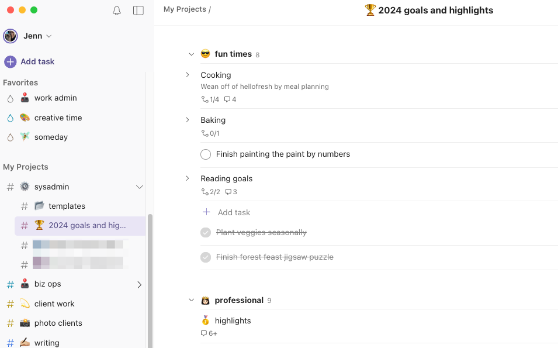
Task: Expand the biz ops project
Action: 139,284
